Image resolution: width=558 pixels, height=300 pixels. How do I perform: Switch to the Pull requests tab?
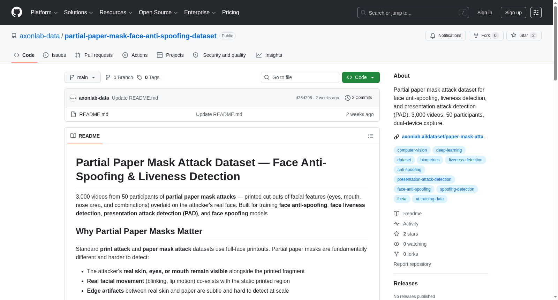(94, 55)
